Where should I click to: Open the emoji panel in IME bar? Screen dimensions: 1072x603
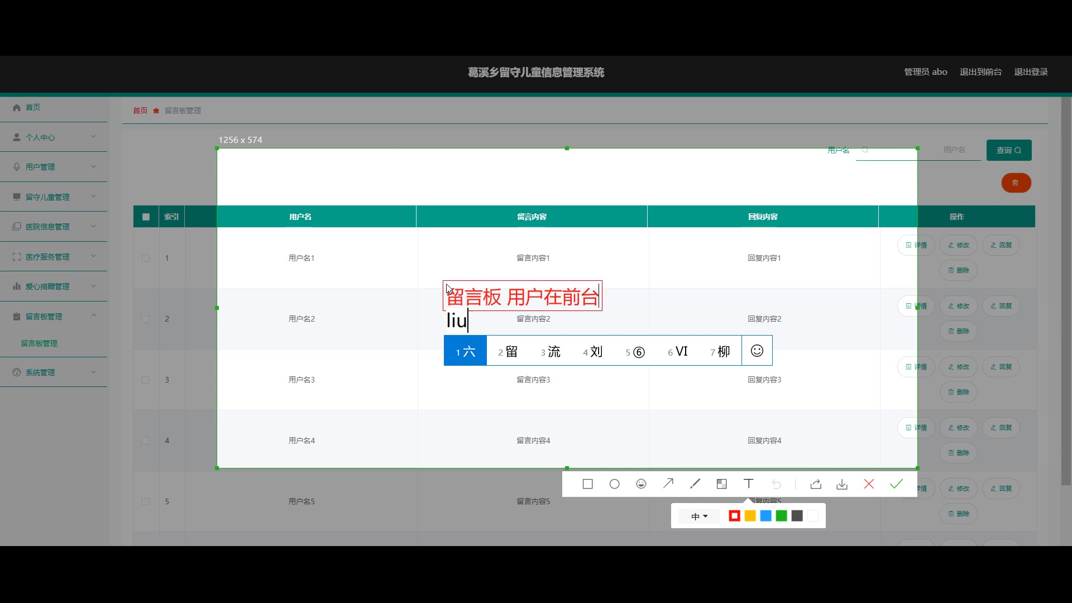pos(757,351)
